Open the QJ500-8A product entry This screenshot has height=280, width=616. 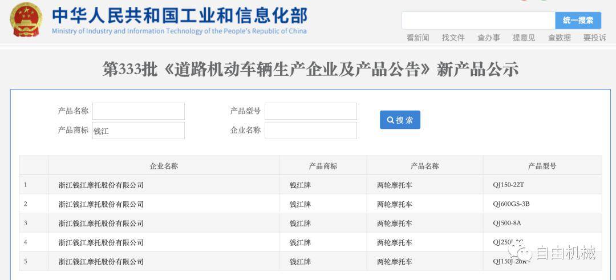tap(507, 223)
